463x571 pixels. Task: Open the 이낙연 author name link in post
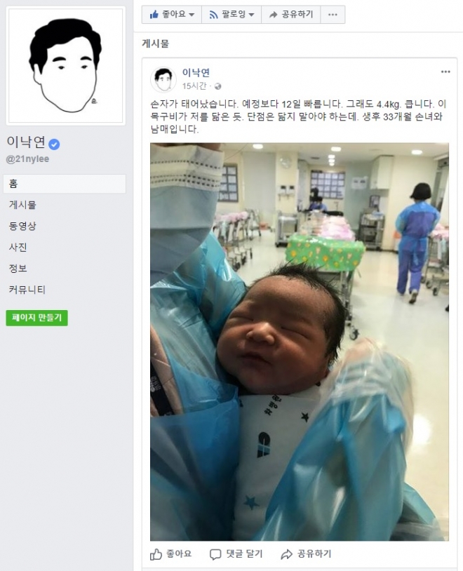[x=196, y=73]
